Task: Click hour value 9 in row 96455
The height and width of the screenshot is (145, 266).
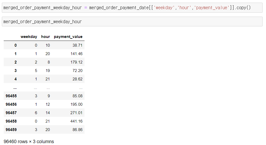Action: 49,96
